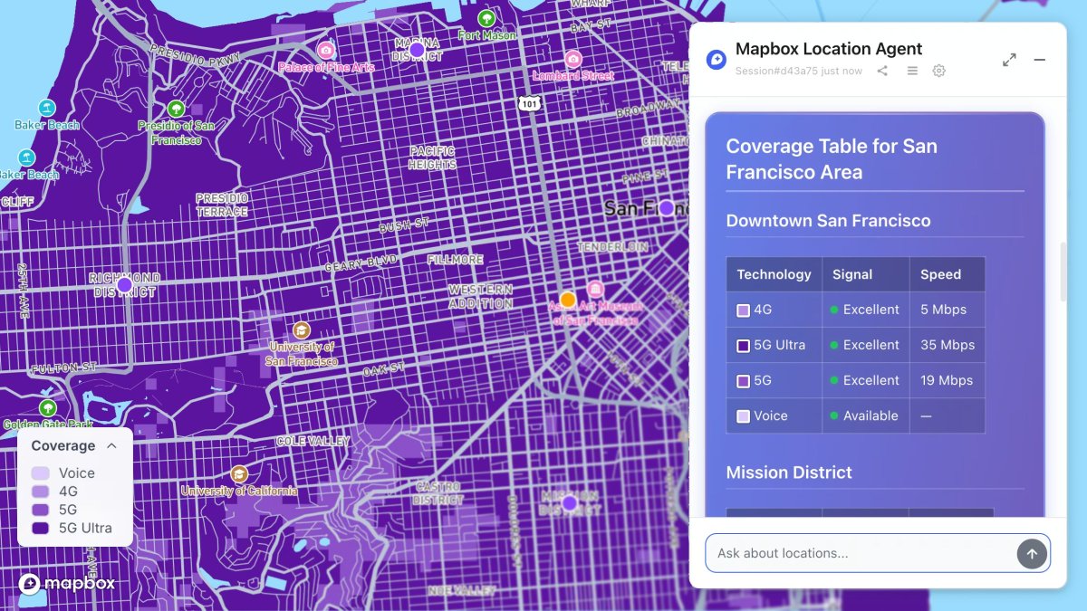
Task: Click the Asian Art Museum pink icon
Action: pyautogui.click(x=595, y=290)
